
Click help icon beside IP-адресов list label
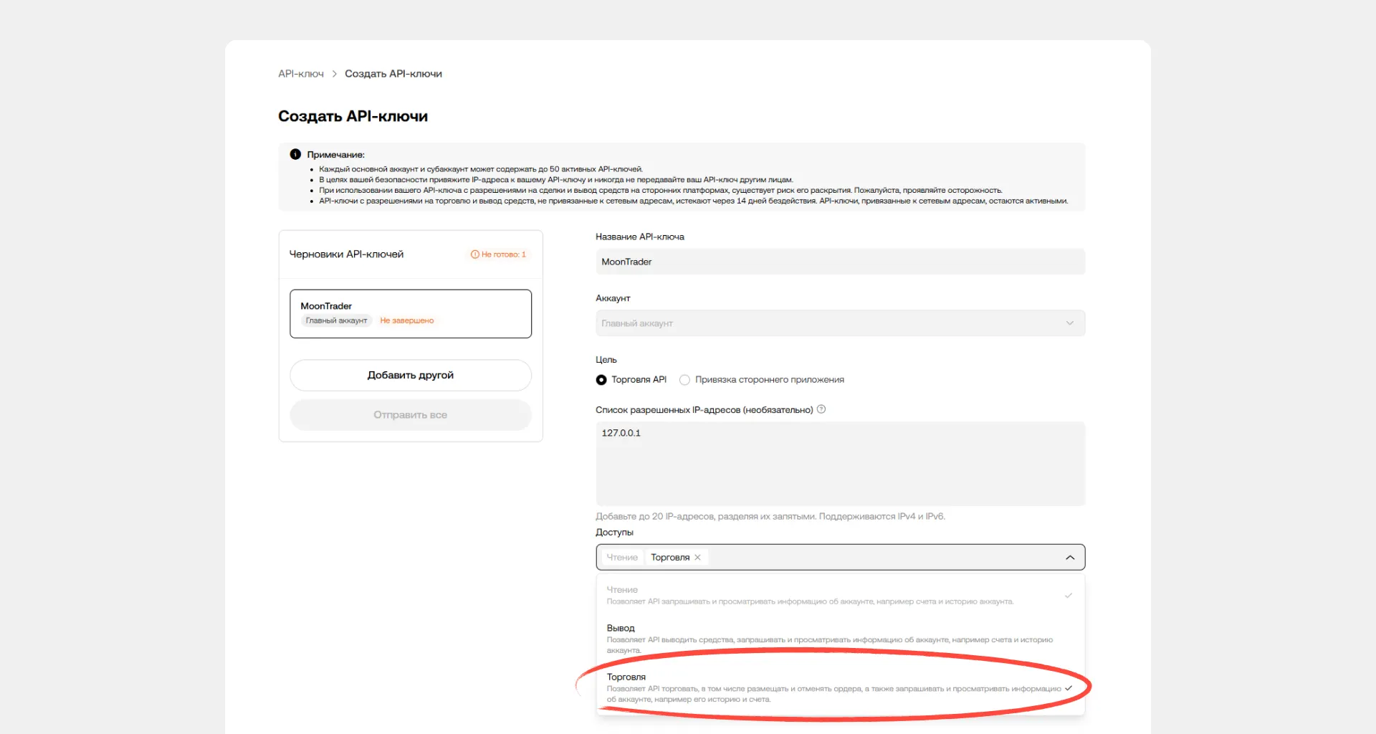coord(821,409)
